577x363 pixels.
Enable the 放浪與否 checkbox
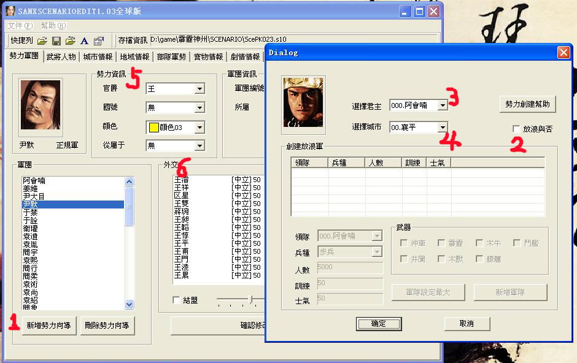517,129
